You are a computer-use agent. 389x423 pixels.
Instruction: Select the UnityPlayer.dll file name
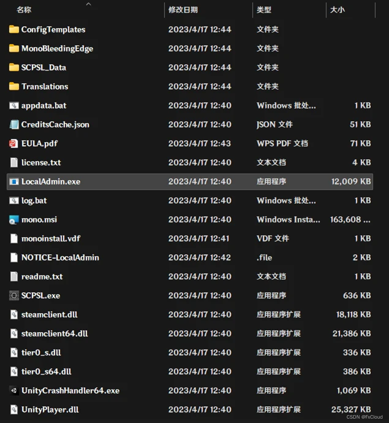[50, 410]
